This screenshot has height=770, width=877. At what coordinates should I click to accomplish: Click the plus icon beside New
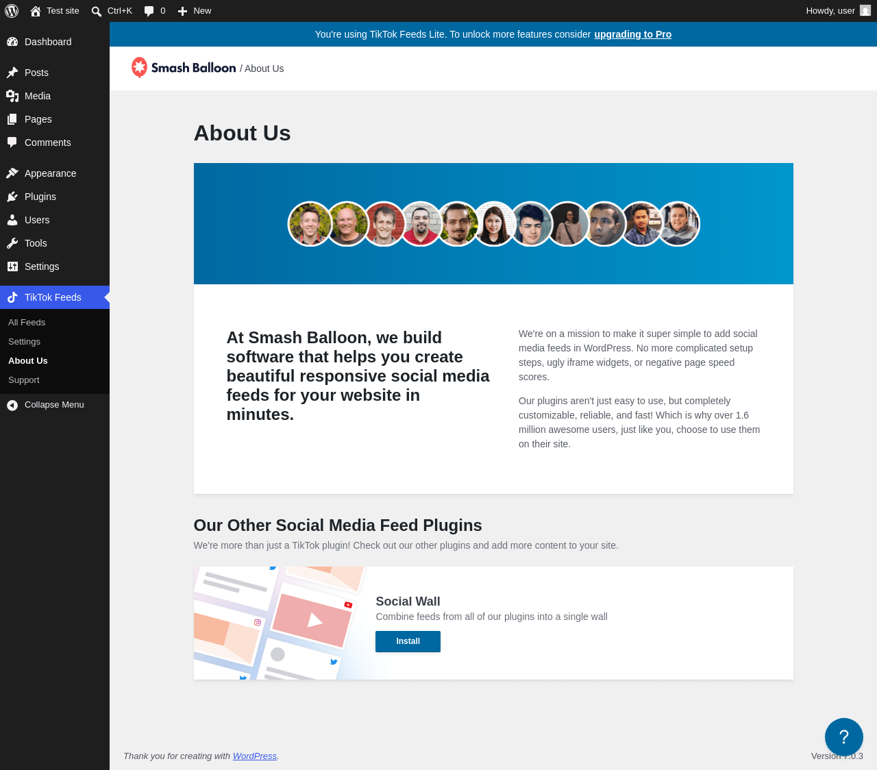click(182, 11)
